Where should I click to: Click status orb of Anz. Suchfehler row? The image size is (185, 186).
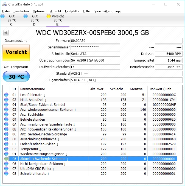6,114
